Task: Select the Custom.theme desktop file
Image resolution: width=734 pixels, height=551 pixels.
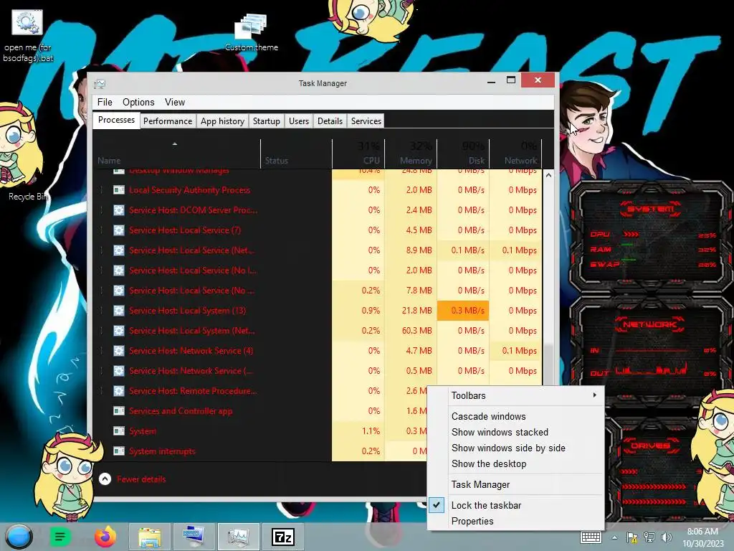Action: (x=252, y=33)
